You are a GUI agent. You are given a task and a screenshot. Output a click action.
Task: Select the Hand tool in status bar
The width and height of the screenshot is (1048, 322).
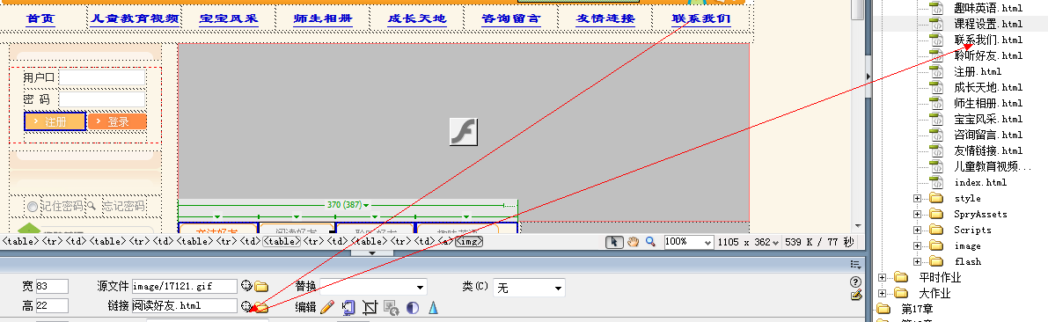click(633, 242)
